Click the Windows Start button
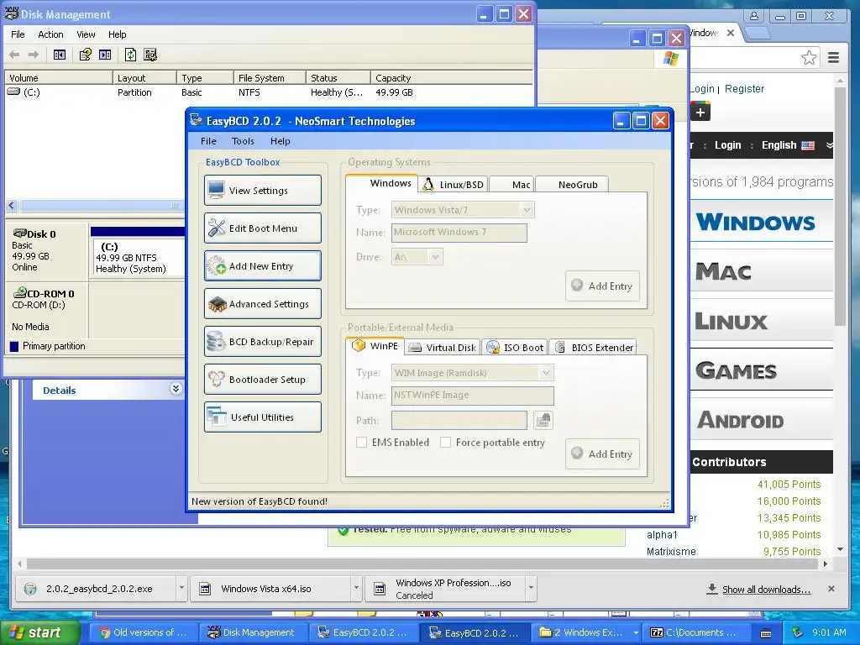860x645 pixels. [39, 632]
